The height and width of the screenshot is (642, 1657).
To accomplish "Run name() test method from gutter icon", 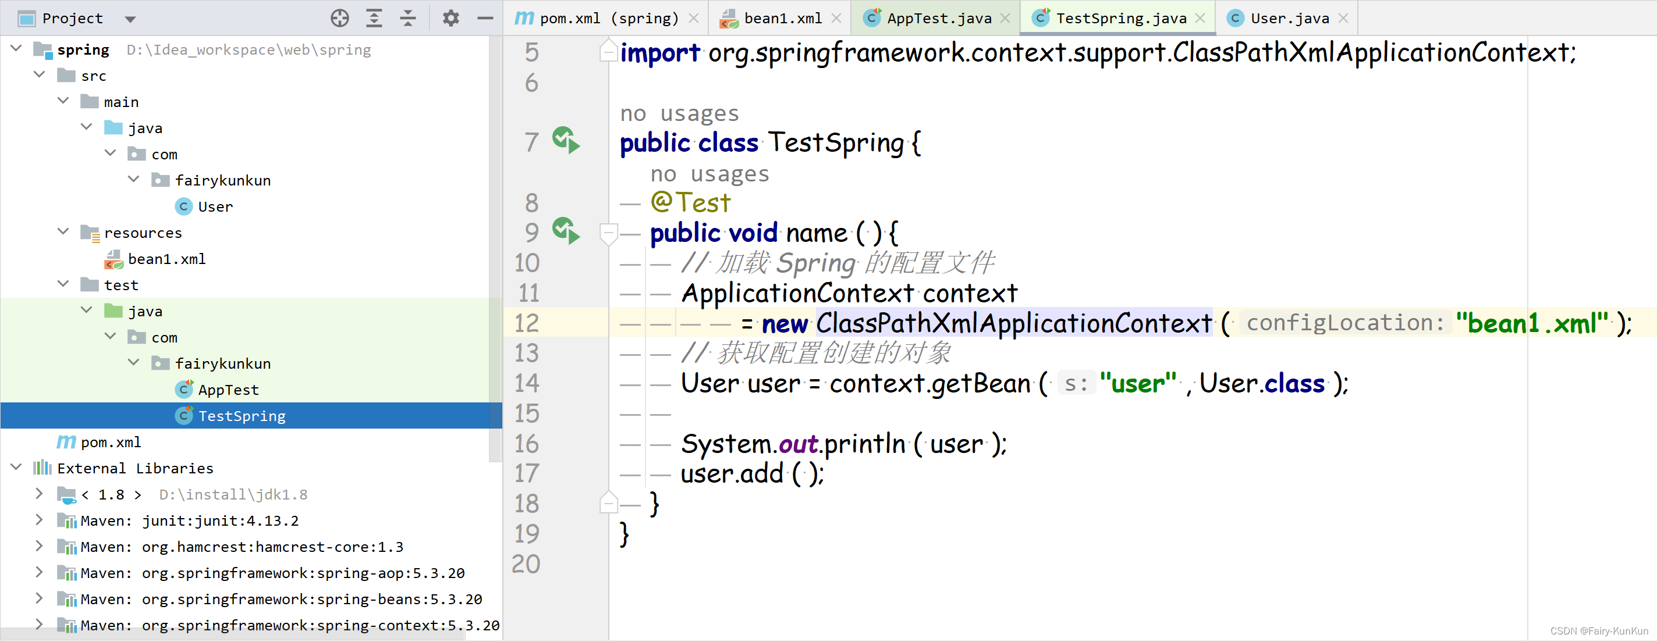I will (566, 231).
